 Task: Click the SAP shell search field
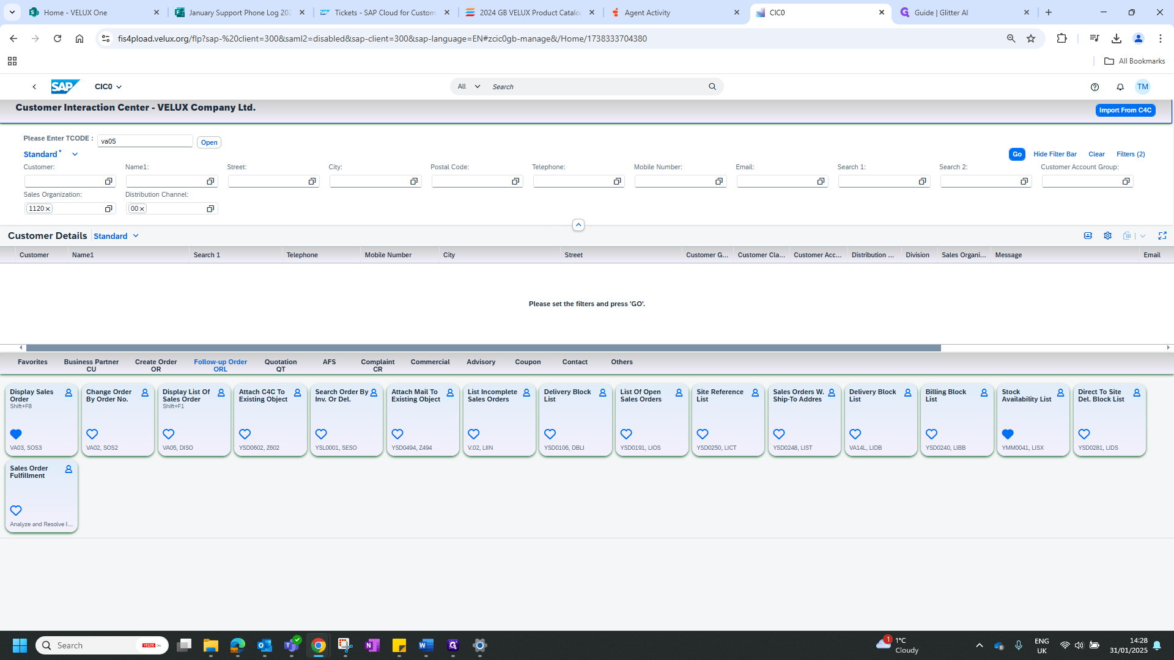point(596,87)
